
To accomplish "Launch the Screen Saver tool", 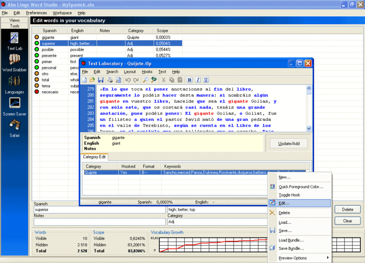I will coord(15,107).
